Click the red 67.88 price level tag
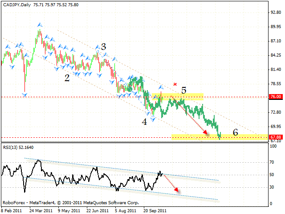The height and width of the screenshot is (214, 285). 276,137
